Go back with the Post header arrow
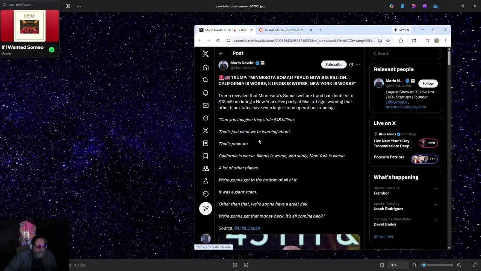The height and width of the screenshot is (271, 481). coord(221,53)
